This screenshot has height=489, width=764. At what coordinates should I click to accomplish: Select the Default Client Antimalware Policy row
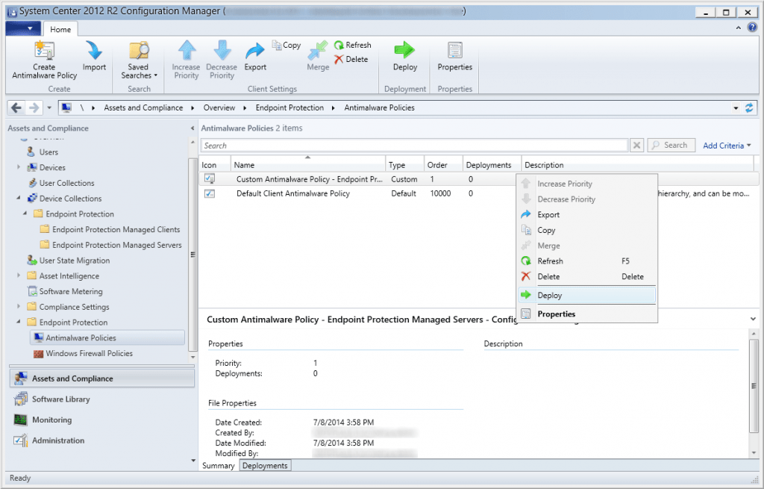[x=357, y=193]
